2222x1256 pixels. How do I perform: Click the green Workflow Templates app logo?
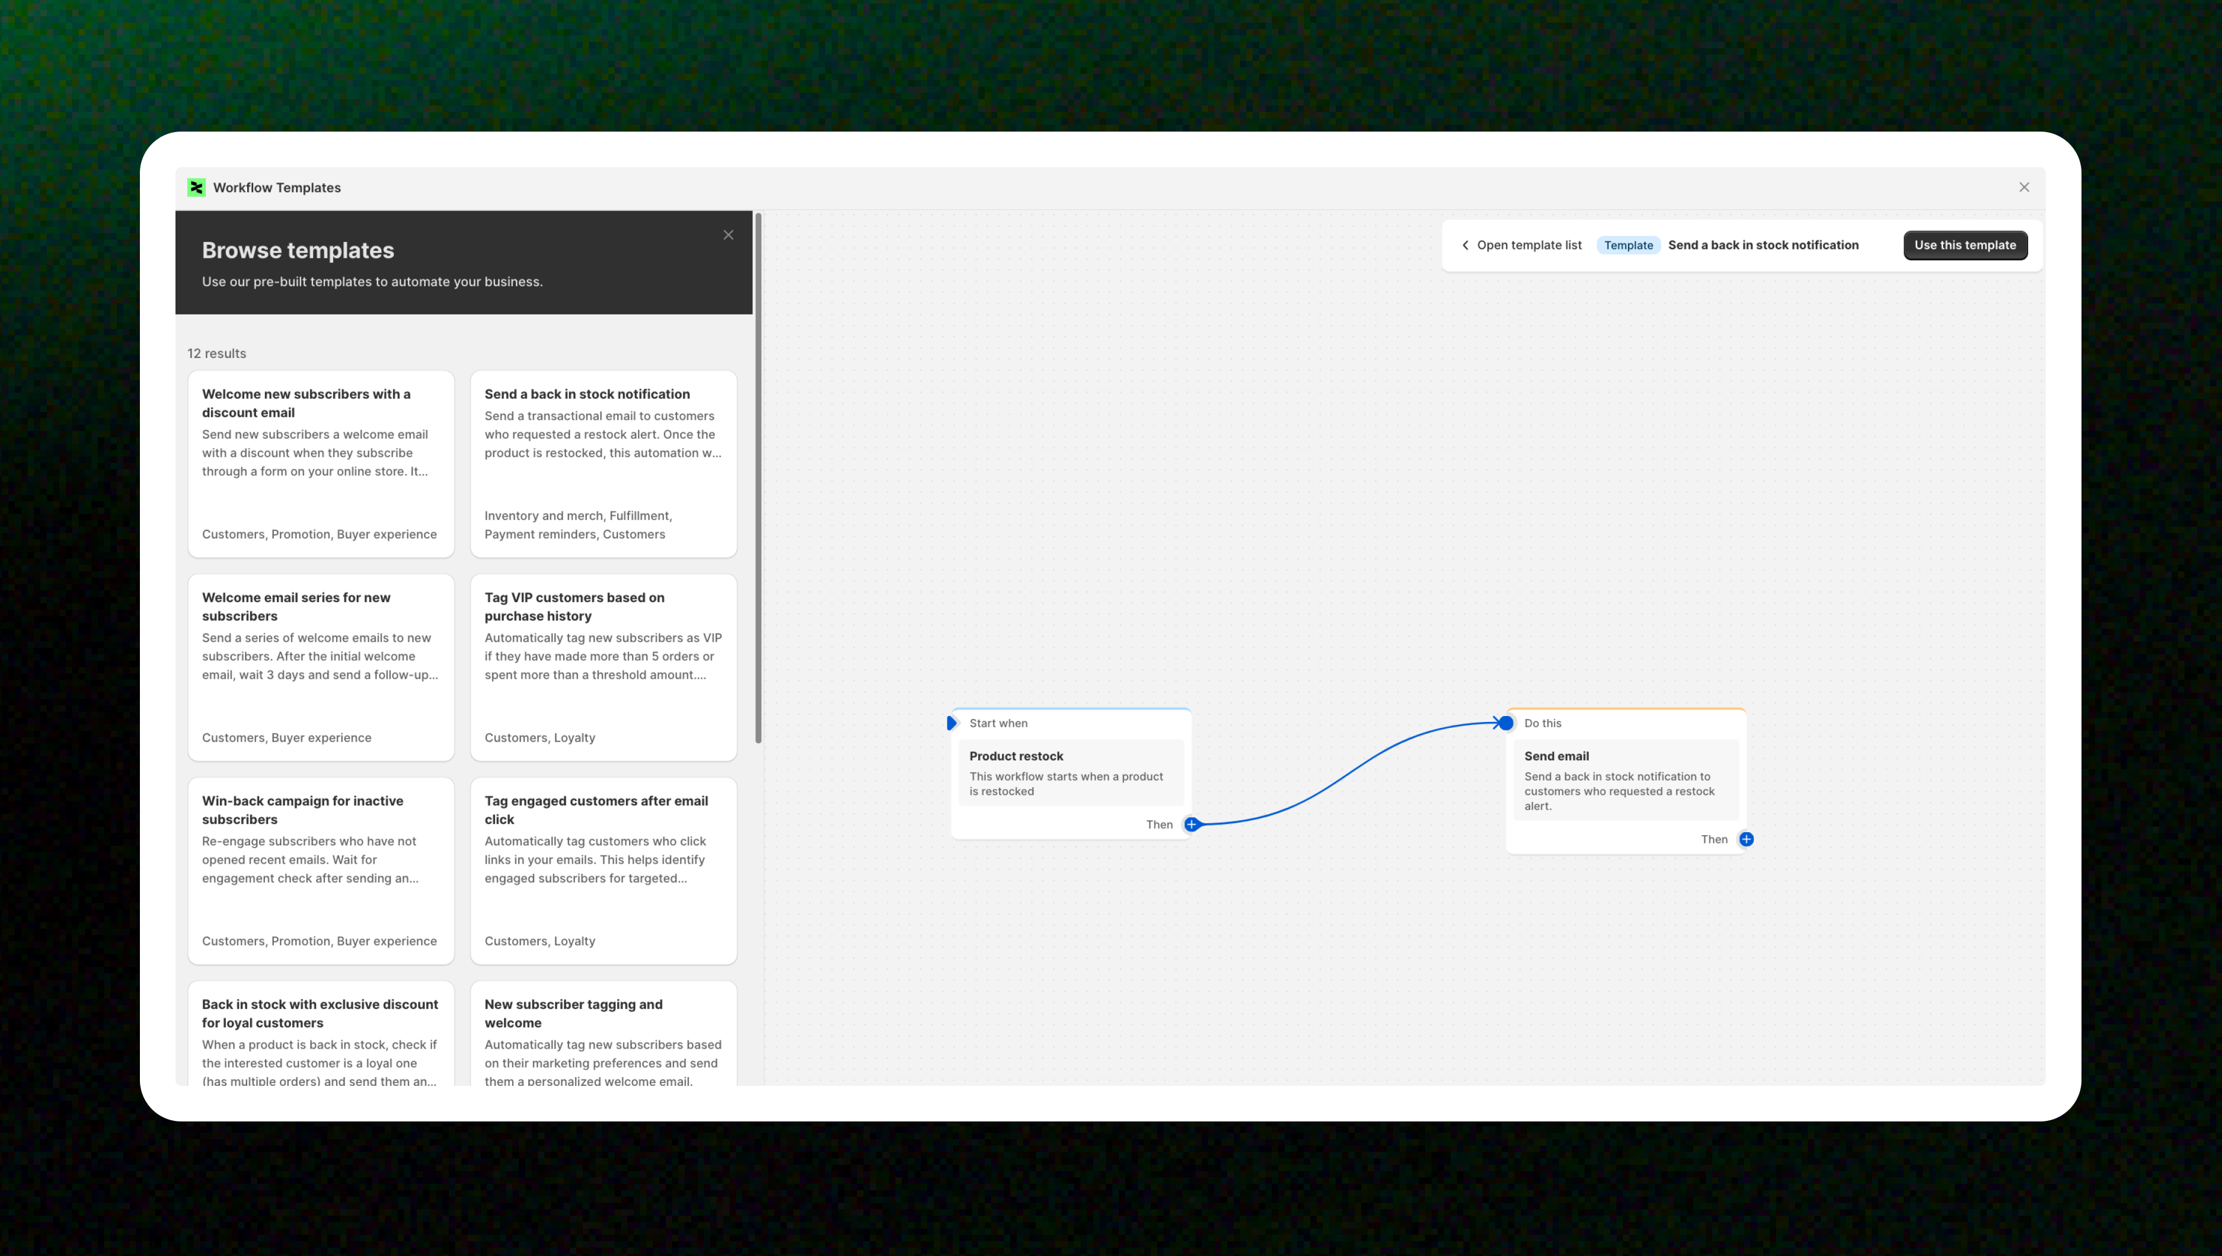197,187
